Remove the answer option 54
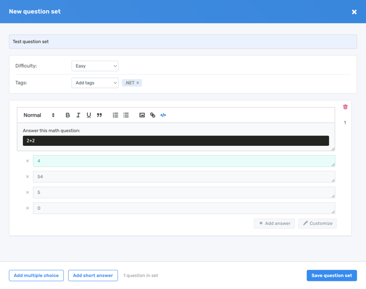 27,177
